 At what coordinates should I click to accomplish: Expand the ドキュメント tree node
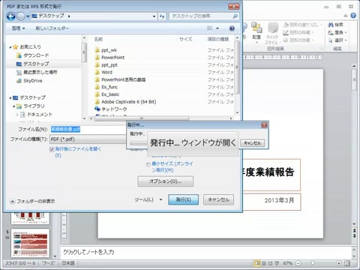(x=17, y=115)
